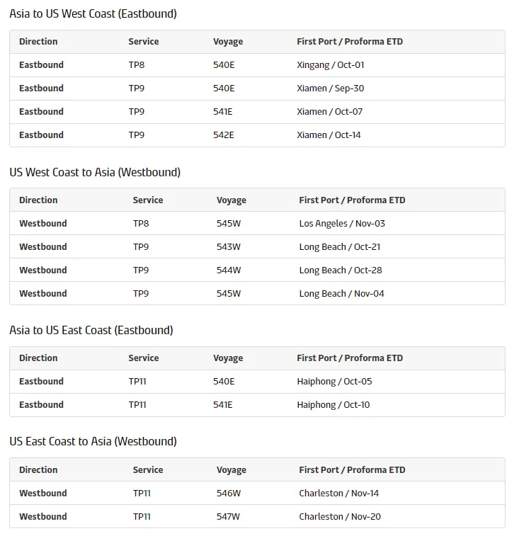Click the "US West Coast to Asia (Westbound)" heading
Viewport: 514px width, 536px height.
point(95,172)
